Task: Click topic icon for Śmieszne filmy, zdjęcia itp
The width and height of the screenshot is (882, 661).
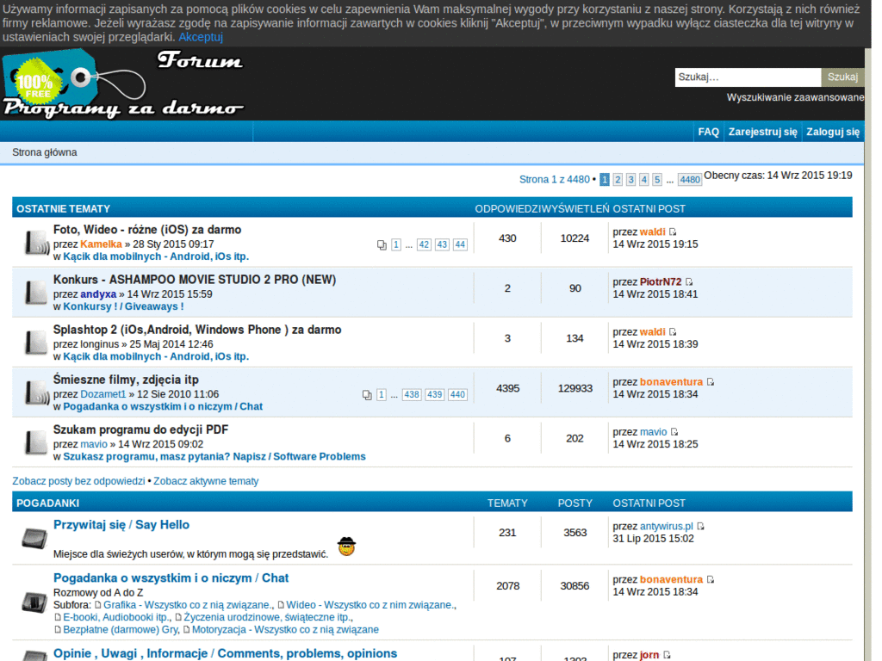Action: [x=37, y=392]
